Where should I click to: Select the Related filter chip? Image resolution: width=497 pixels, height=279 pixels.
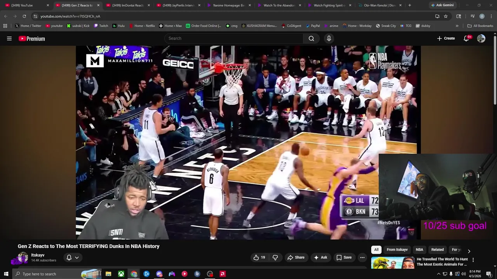click(x=437, y=250)
